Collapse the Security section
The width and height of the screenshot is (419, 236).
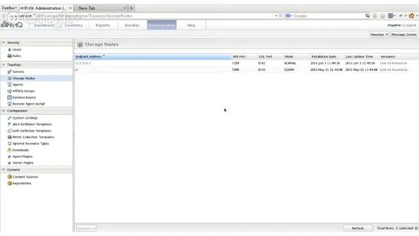[3, 43]
